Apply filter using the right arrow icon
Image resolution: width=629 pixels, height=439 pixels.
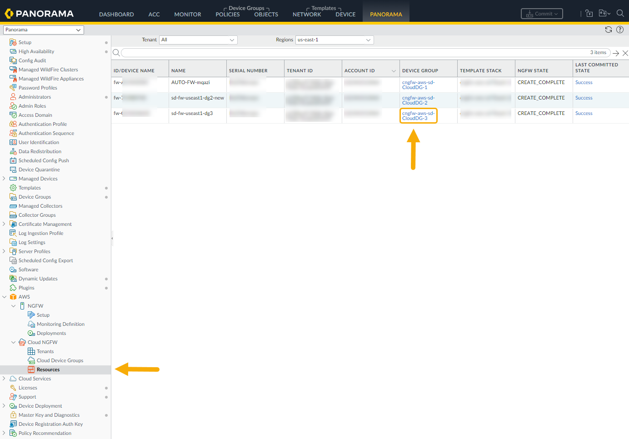(615, 53)
